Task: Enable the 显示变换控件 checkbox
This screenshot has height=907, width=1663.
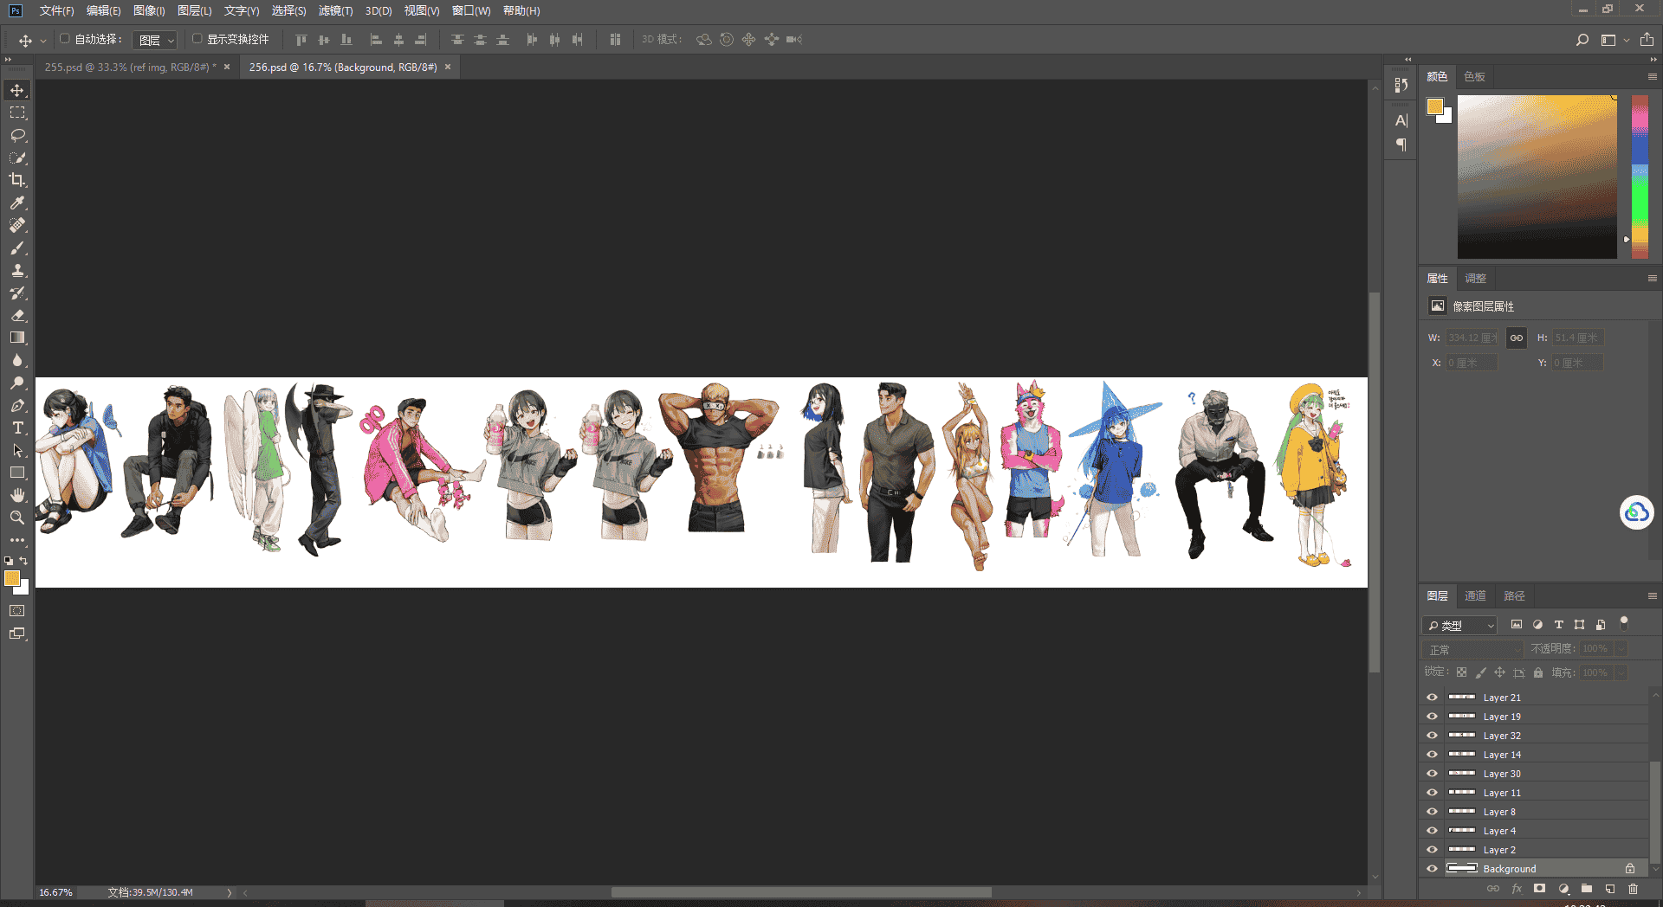Action: (x=197, y=39)
